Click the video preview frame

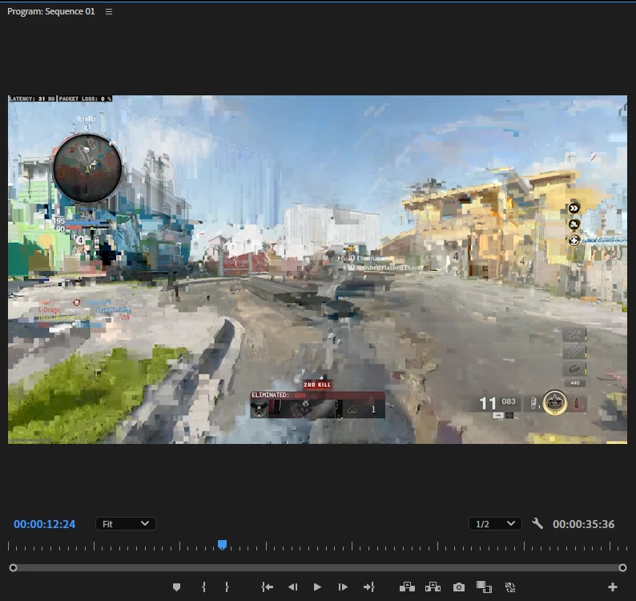(x=317, y=269)
